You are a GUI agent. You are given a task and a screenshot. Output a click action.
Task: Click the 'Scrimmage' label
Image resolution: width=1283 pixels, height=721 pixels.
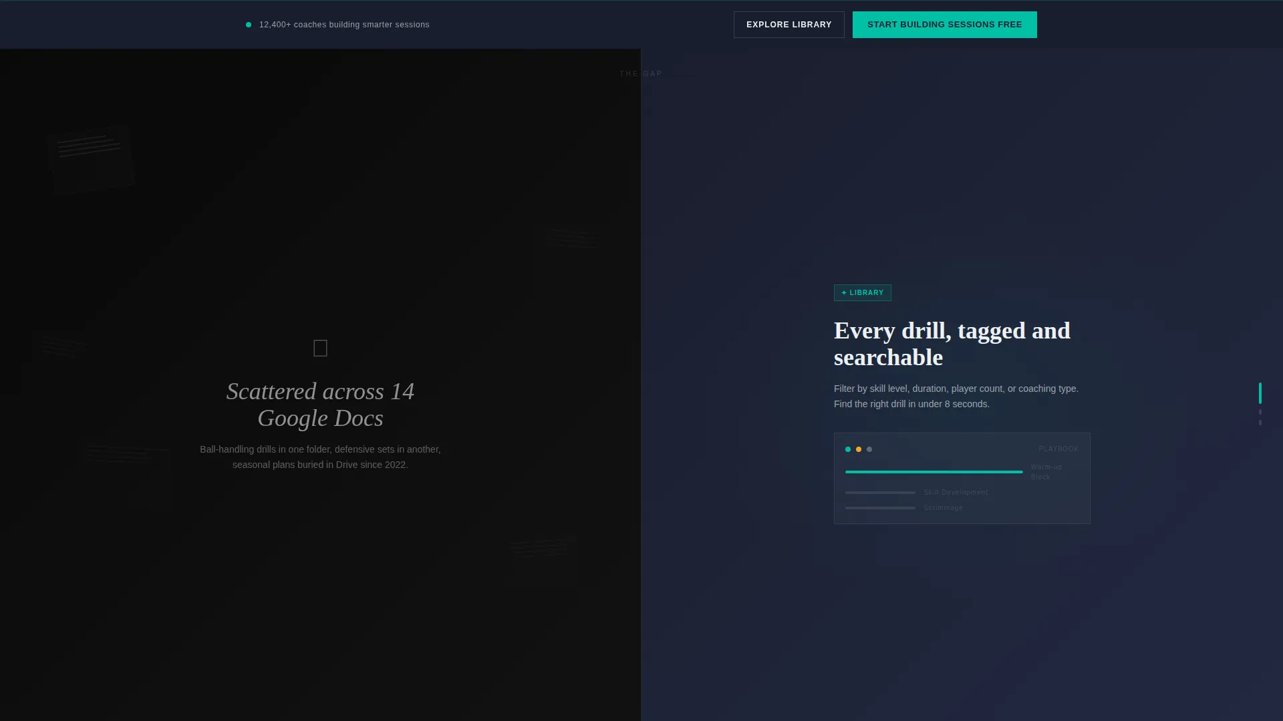pos(943,508)
